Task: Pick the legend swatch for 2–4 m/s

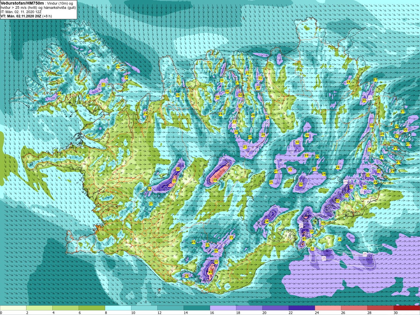Action: tap(39, 308)
